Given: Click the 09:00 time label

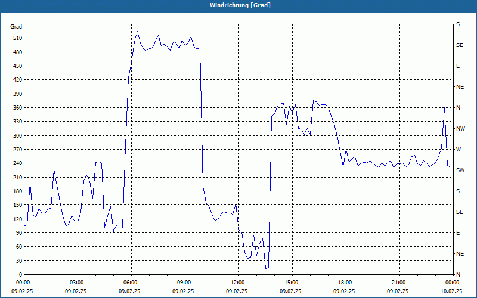Looking at the screenshot, I should (x=185, y=283).
